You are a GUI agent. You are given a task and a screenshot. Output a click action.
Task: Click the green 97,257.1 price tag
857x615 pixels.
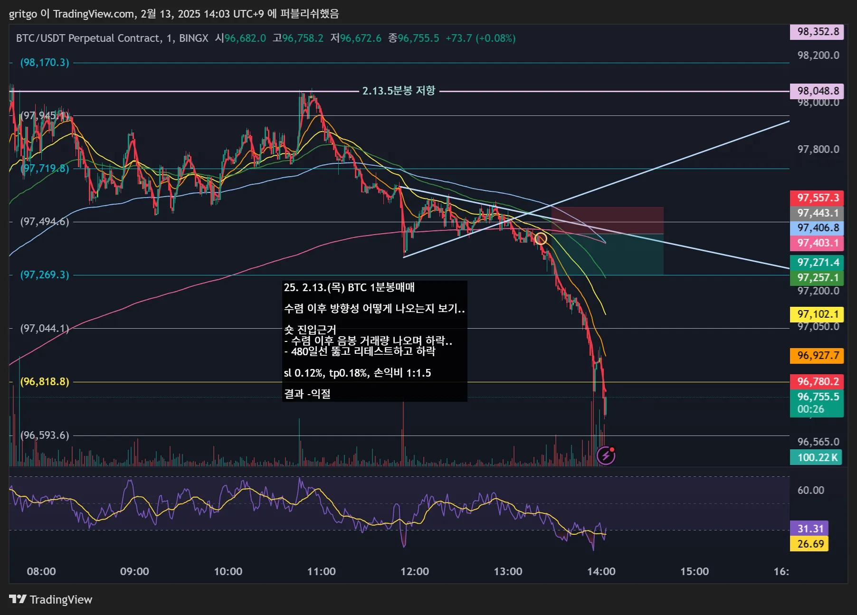click(817, 277)
